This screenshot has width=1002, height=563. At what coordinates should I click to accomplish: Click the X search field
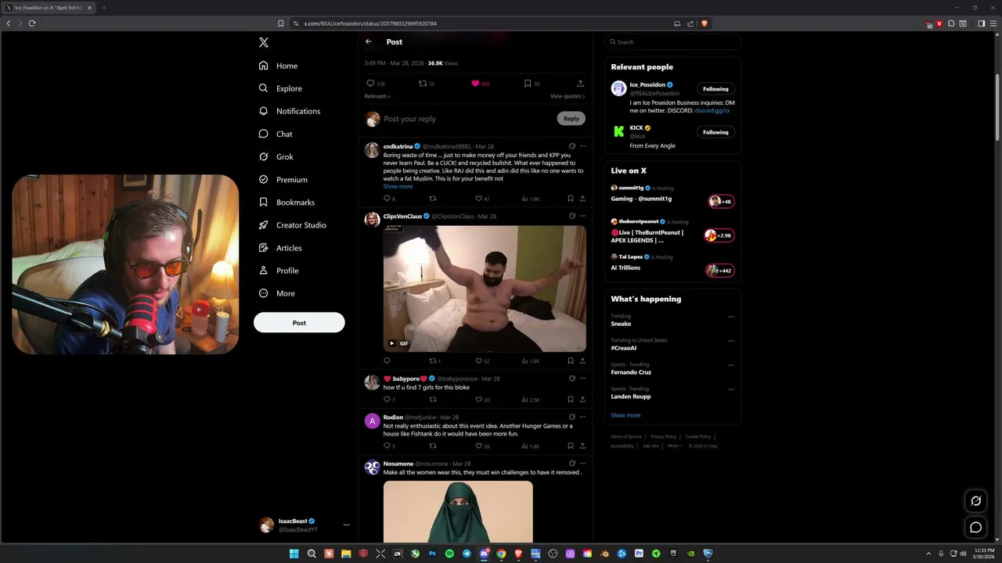click(x=673, y=42)
